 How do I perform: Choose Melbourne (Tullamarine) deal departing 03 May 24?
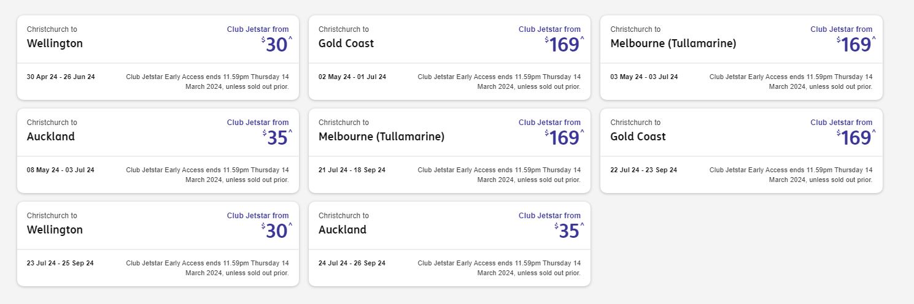pos(673,44)
